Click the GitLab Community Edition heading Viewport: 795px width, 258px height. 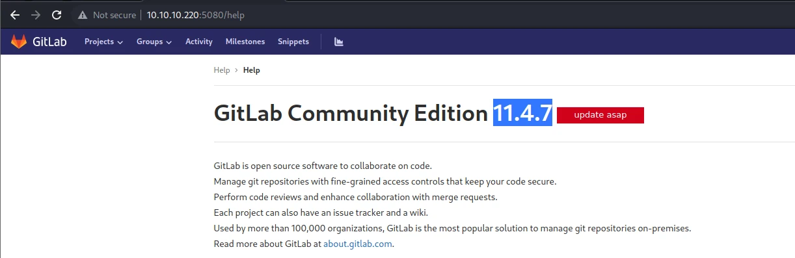[351, 113]
